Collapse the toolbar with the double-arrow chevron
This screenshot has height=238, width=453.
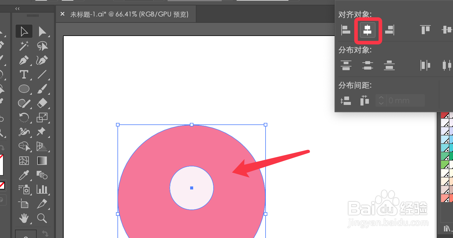(x=17, y=9)
